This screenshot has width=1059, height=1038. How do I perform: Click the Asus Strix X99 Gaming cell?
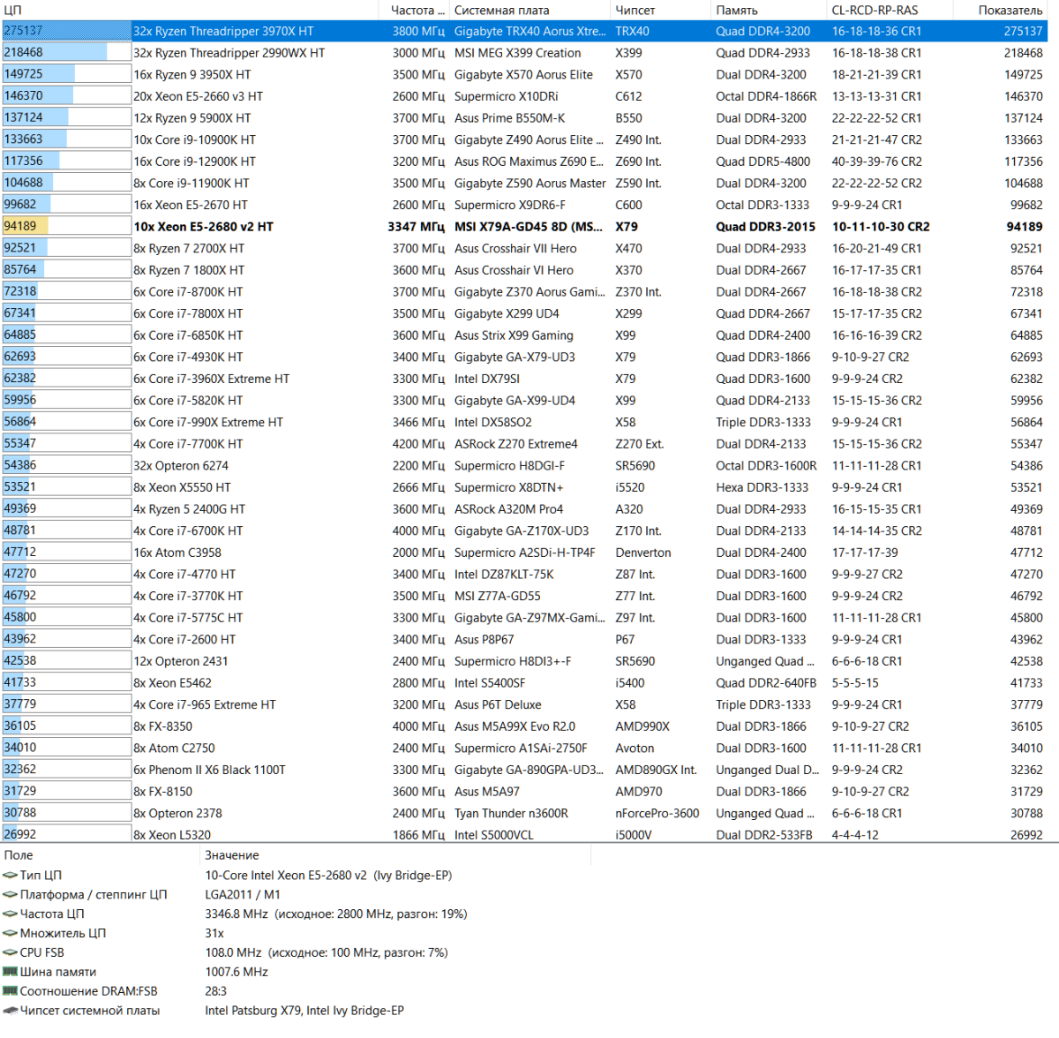coord(514,335)
